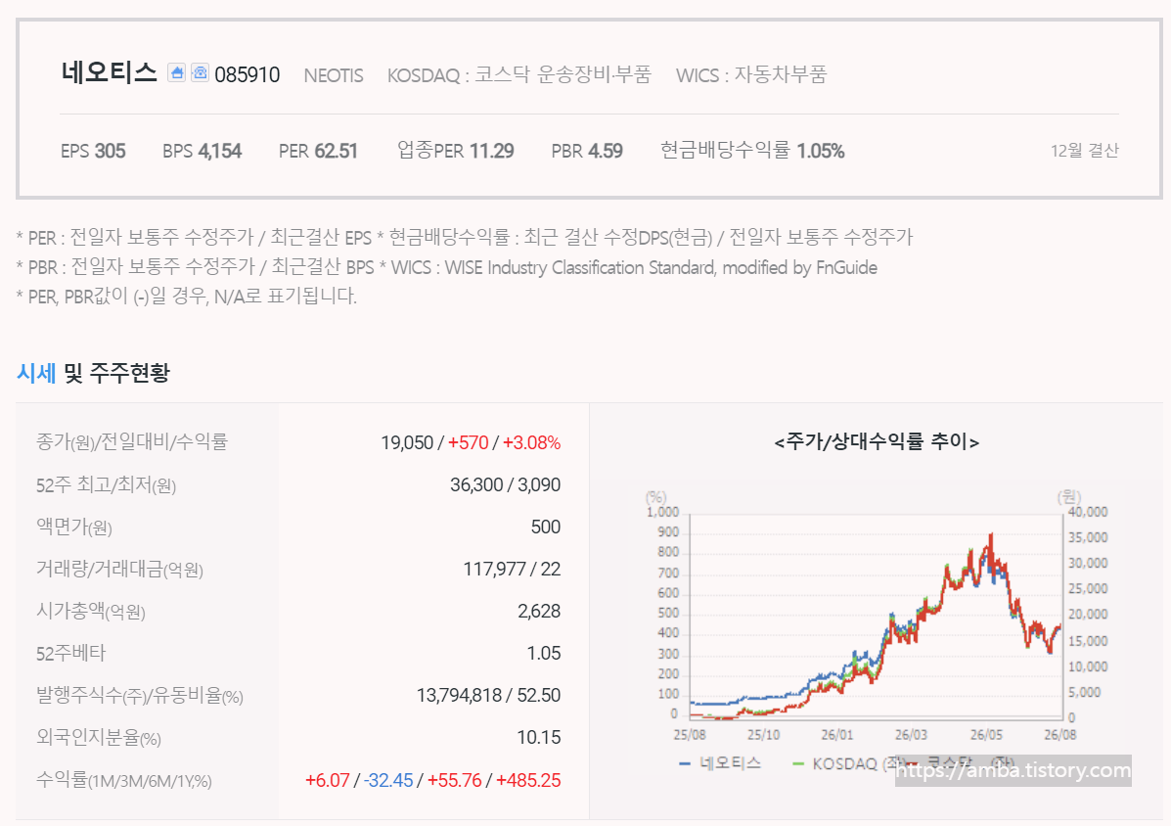Click the PER definition footnote line
This screenshot has width=1171, height=826.
click(x=464, y=238)
